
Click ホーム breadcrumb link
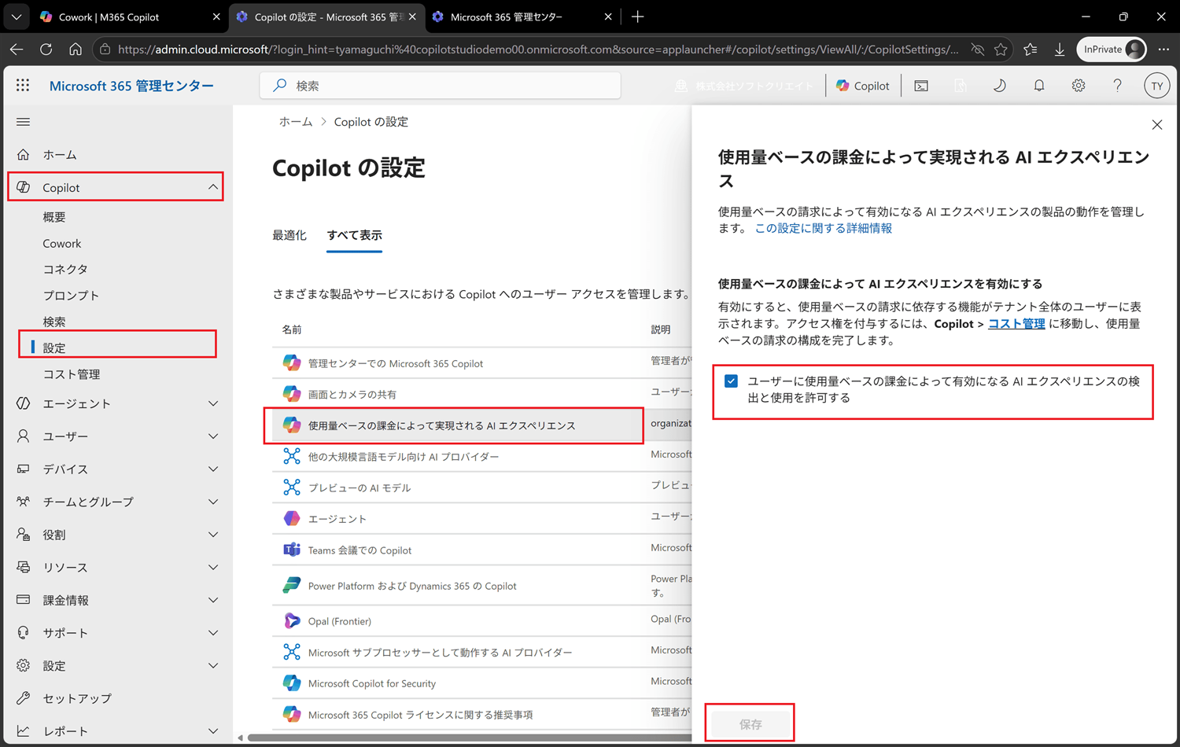pyautogui.click(x=296, y=122)
